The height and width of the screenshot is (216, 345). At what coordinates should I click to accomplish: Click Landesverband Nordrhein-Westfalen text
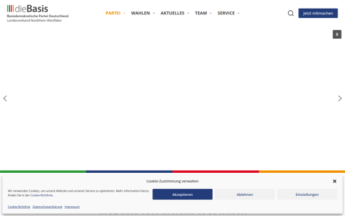coord(34,21)
